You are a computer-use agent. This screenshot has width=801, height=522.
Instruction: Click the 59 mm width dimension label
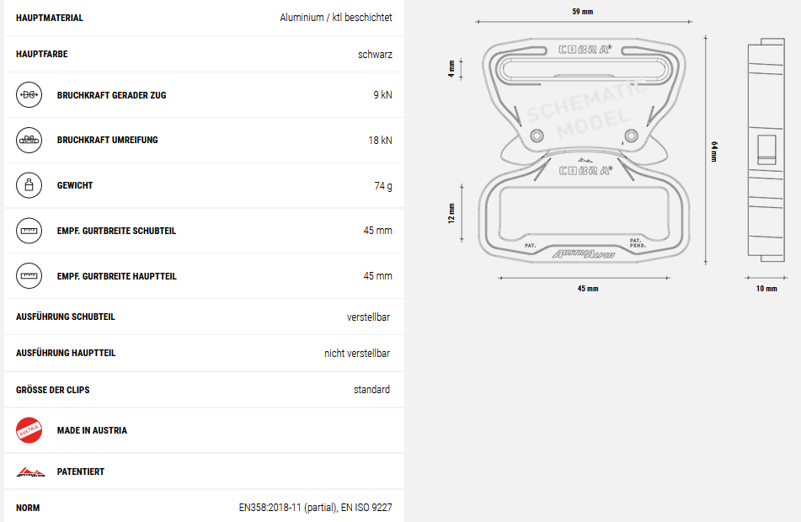582,12
